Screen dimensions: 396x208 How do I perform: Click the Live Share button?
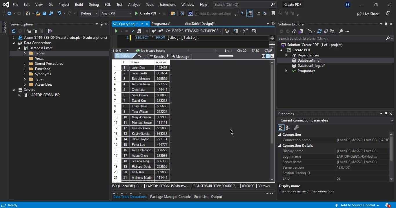[x=368, y=14]
